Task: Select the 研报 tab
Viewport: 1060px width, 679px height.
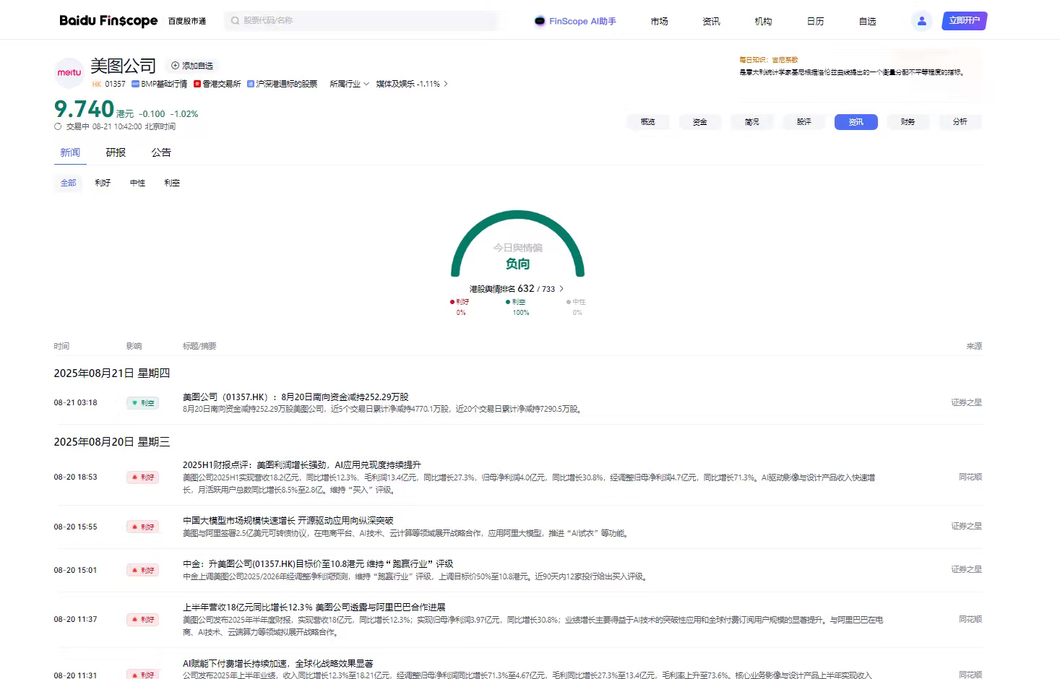Action: point(116,152)
